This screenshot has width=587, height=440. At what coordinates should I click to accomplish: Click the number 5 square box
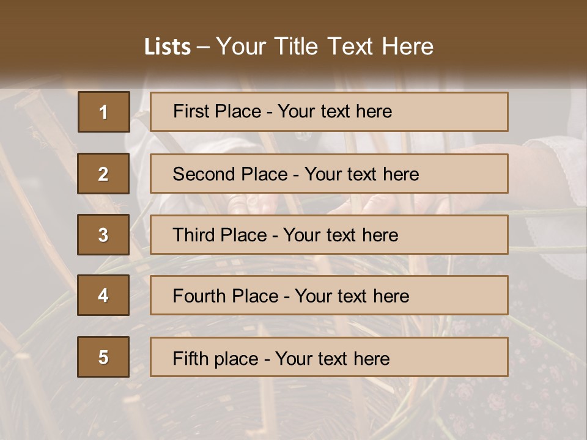[x=103, y=357]
